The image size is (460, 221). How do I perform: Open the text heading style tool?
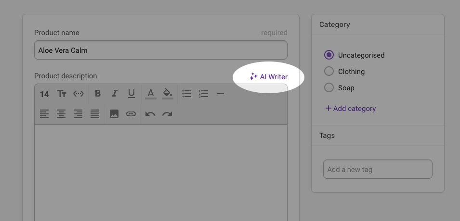pos(62,94)
